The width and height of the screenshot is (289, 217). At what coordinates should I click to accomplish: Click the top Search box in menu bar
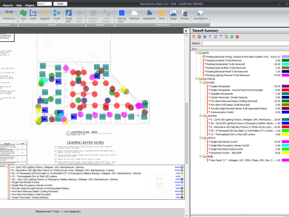coord(45,4)
